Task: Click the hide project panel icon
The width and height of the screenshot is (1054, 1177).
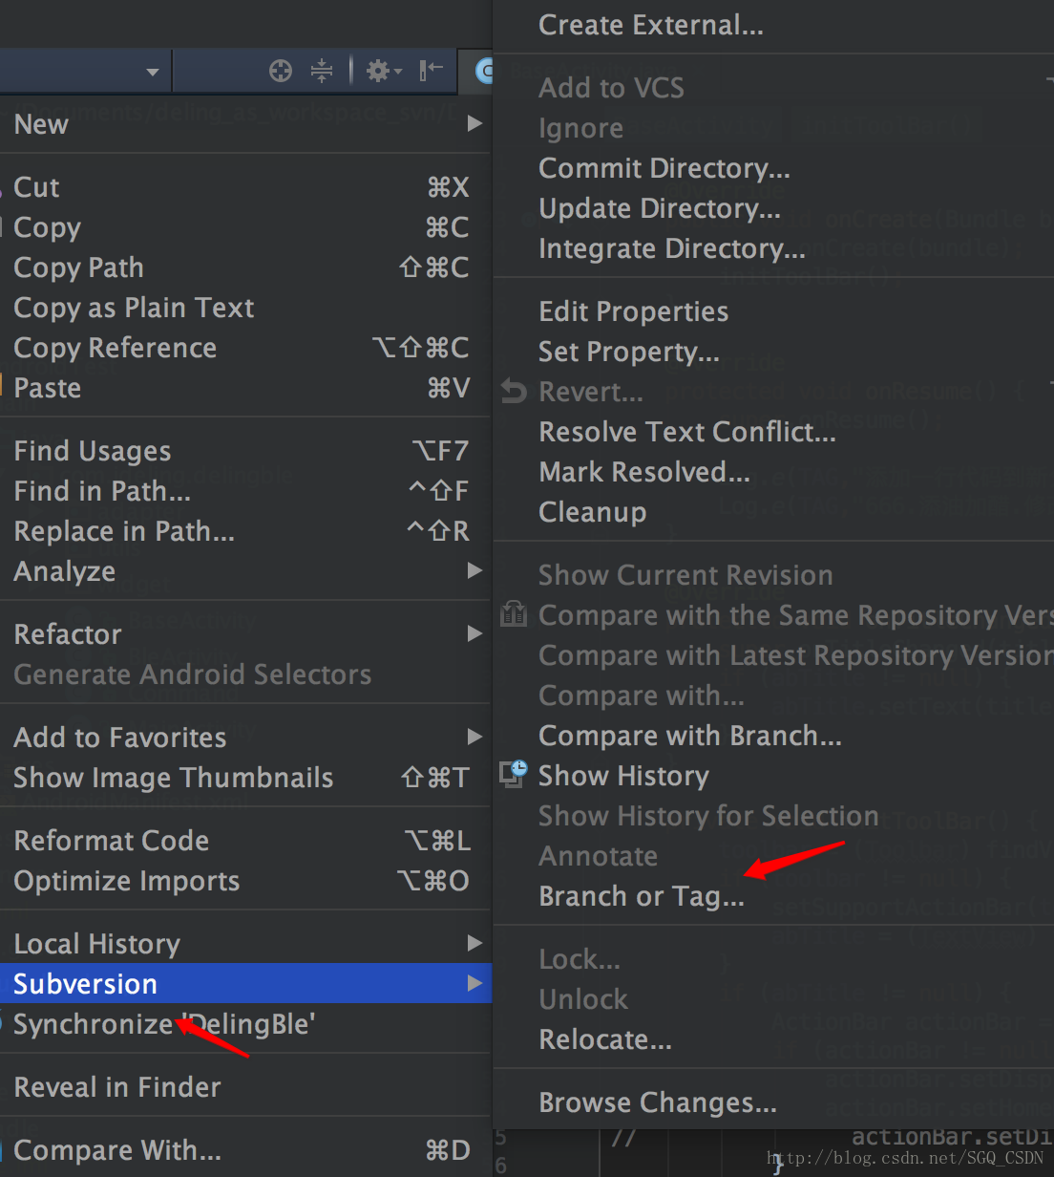Action: pyautogui.click(x=432, y=70)
